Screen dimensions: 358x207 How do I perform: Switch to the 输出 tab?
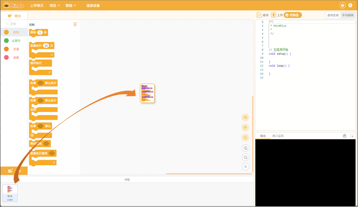click(263, 136)
